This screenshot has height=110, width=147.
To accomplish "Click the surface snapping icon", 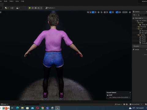I will coord(102,12).
